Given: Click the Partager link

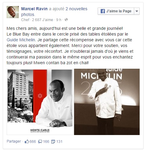Looking at the screenshot, I should (14, 141).
